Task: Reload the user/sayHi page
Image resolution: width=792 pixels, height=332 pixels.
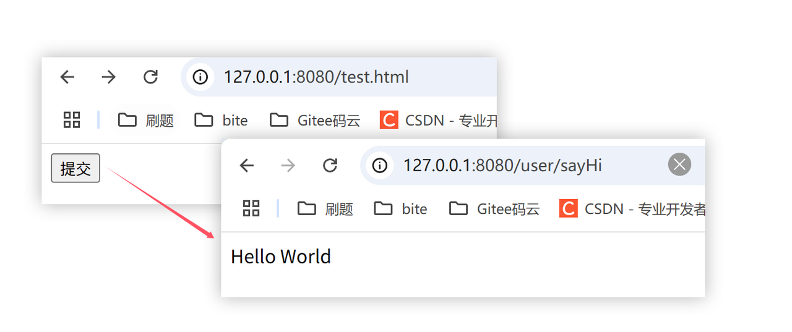Action: (330, 165)
